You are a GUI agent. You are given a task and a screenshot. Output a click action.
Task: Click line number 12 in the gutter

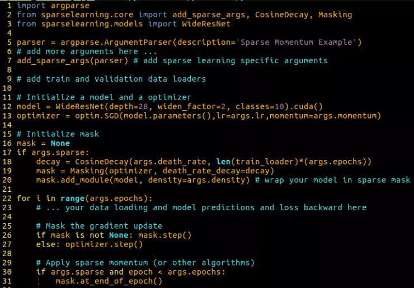point(7,107)
